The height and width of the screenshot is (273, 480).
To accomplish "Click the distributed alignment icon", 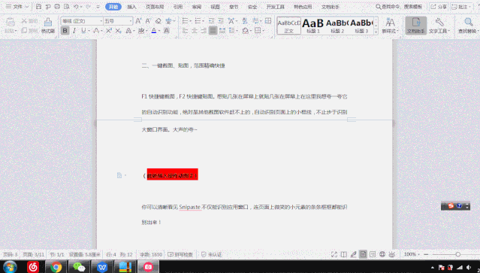I will (222, 31).
